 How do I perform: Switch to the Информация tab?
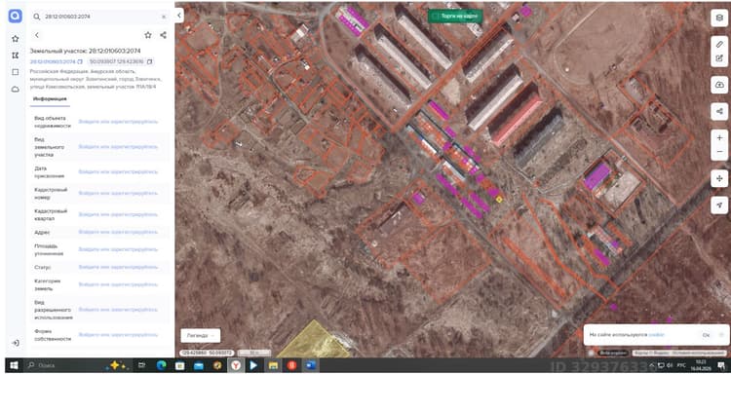[50, 98]
